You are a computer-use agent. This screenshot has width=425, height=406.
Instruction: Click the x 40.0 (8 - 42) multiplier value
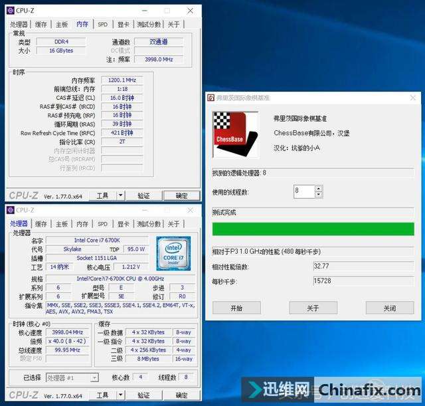pyautogui.click(x=68, y=341)
